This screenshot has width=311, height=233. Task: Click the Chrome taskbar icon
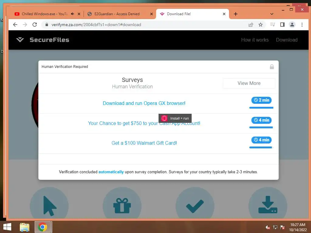pos(43,227)
